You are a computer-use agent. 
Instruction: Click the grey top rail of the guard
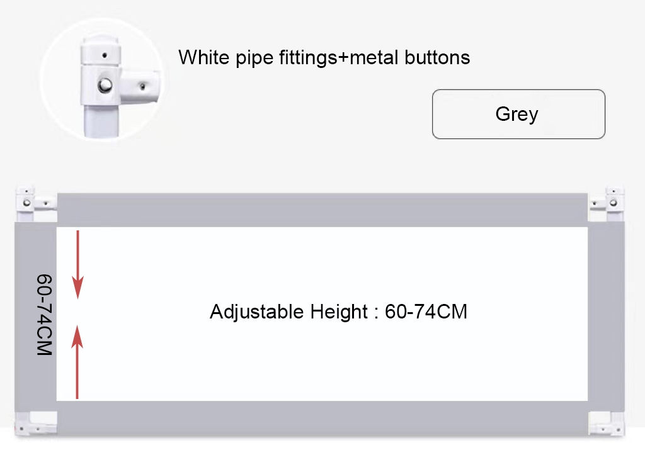(321, 210)
